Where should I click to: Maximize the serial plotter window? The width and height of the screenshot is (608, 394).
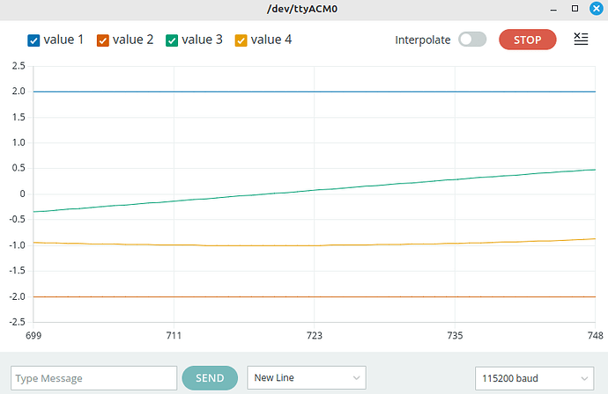pos(575,8)
